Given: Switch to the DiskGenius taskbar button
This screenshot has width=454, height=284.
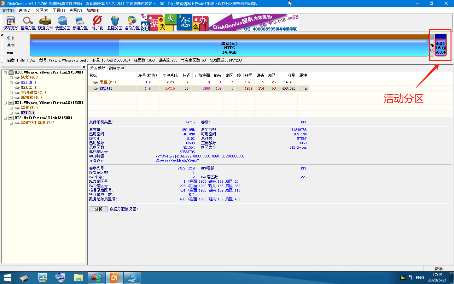Looking at the screenshot, I should click(x=114, y=278).
